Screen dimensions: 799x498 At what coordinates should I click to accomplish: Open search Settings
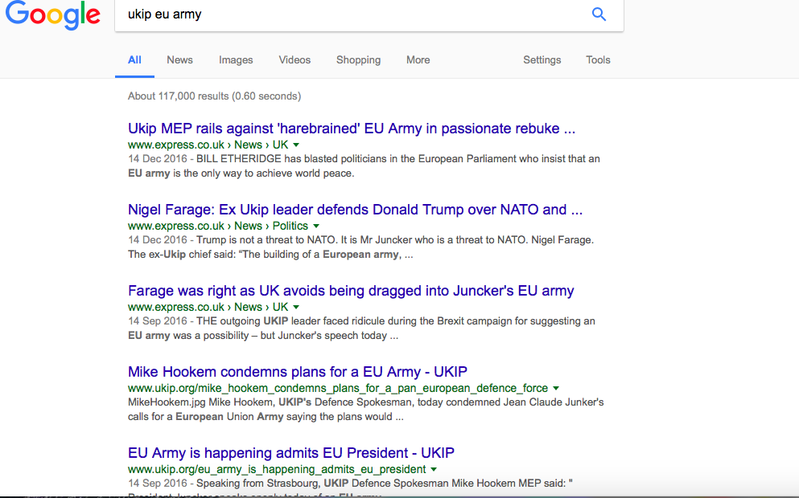point(542,60)
